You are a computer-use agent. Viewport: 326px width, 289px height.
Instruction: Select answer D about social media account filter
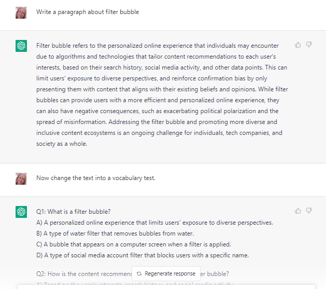tap(143, 255)
